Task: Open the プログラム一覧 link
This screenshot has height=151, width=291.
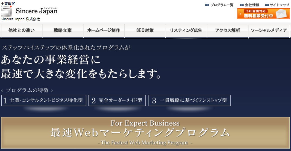Action: pyautogui.click(x=222, y=5)
